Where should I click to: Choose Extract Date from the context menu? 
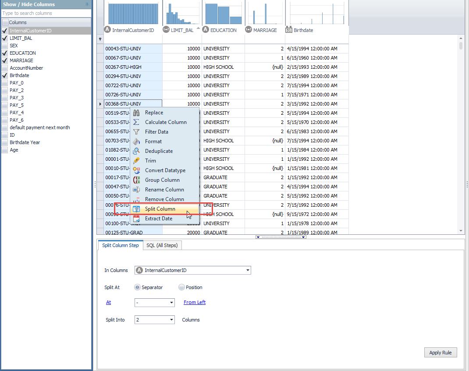tap(165, 219)
